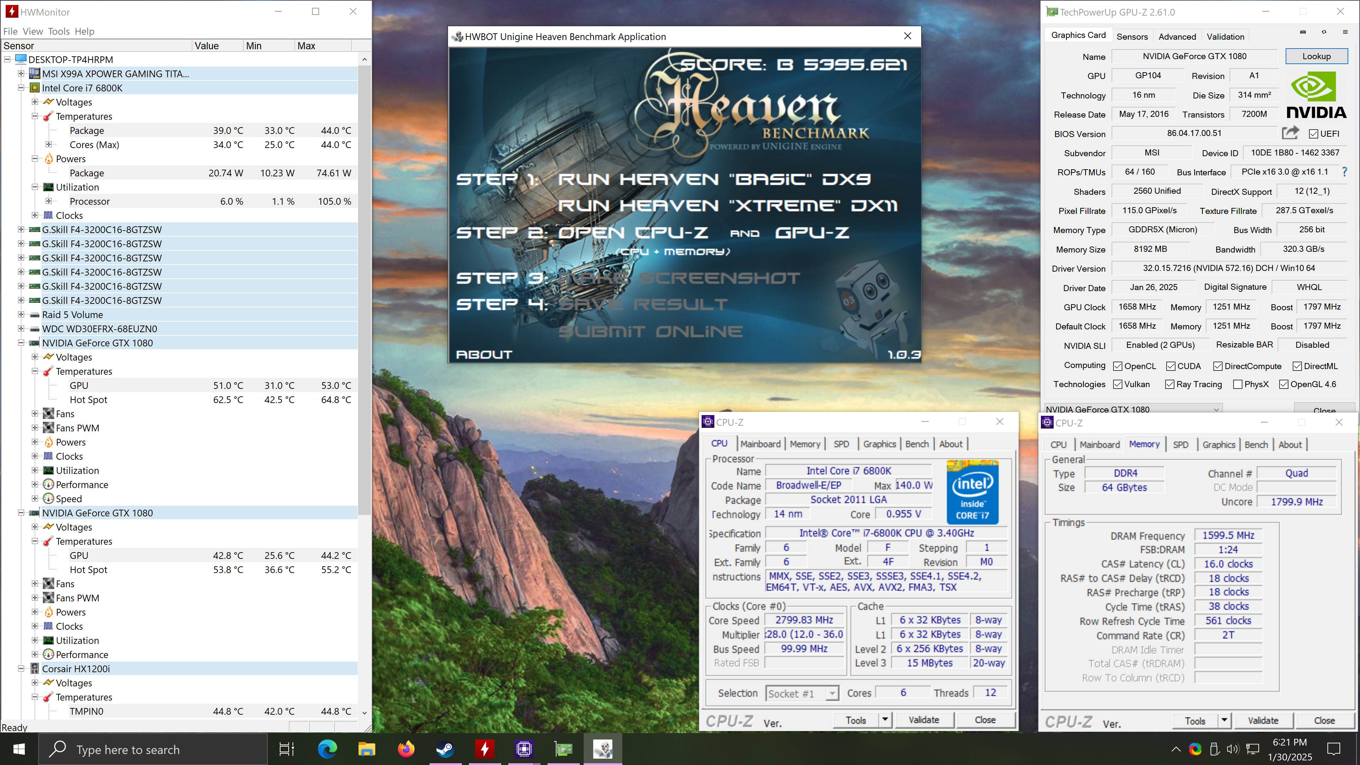Click Close button in left CPU-Z window
The width and height of the screenshot is (1360, 765).
tap(985, 720)
